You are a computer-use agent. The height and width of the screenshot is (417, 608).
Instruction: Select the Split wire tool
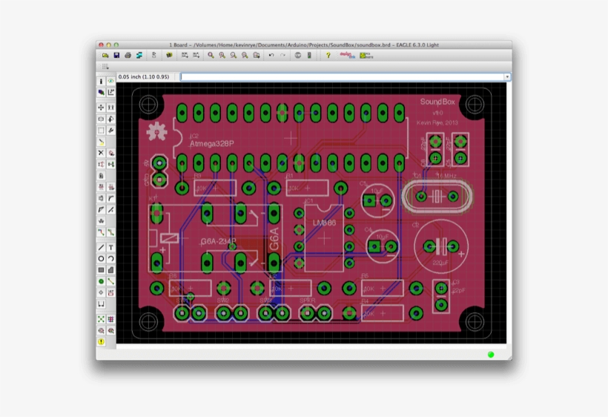point(101,209)
